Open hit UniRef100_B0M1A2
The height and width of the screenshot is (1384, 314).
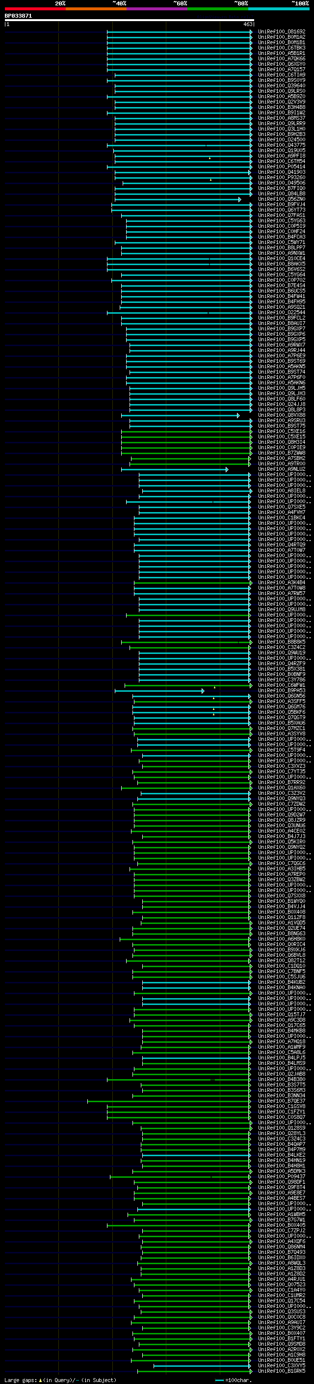282,37
